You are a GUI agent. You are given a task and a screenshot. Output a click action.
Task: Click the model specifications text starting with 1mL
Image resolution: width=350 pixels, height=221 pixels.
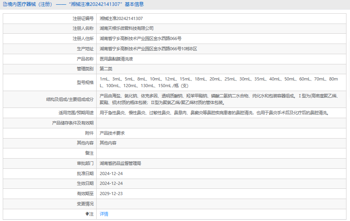click(x=219, y=82)
